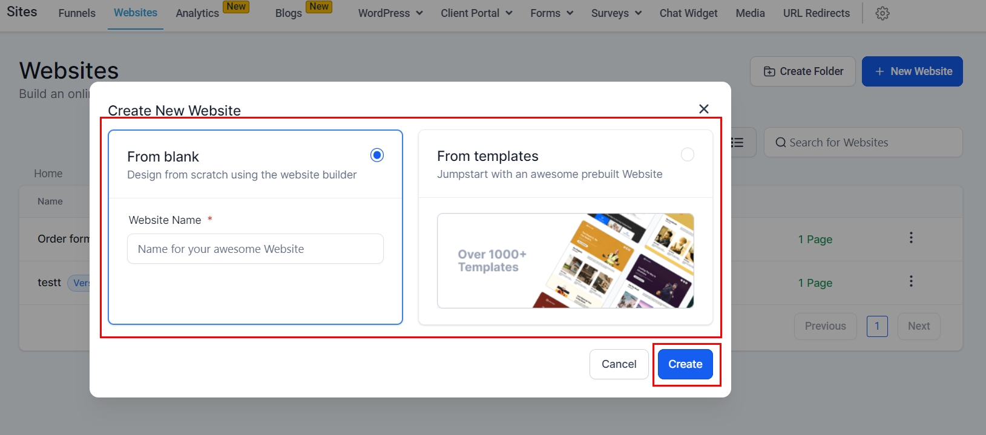Image resolution: width=986 pixels, height=435 pixels.
Task: Click the Over 1000+ Templates preview image
Action: click(x=565, y=261)
